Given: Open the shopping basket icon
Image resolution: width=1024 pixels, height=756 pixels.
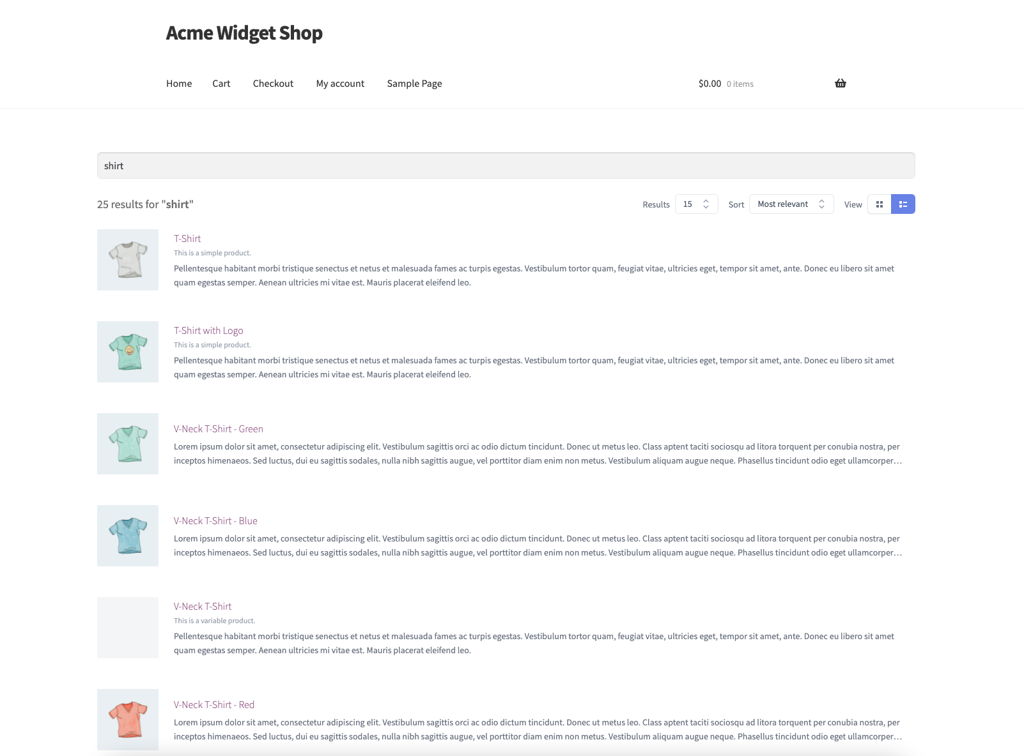Looking at the screenshot, I should (x=841, y=83).
